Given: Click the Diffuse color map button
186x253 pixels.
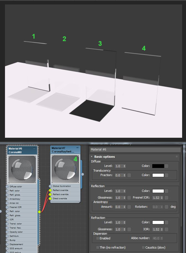Looking at the screenshot, I should click(167, 166).
